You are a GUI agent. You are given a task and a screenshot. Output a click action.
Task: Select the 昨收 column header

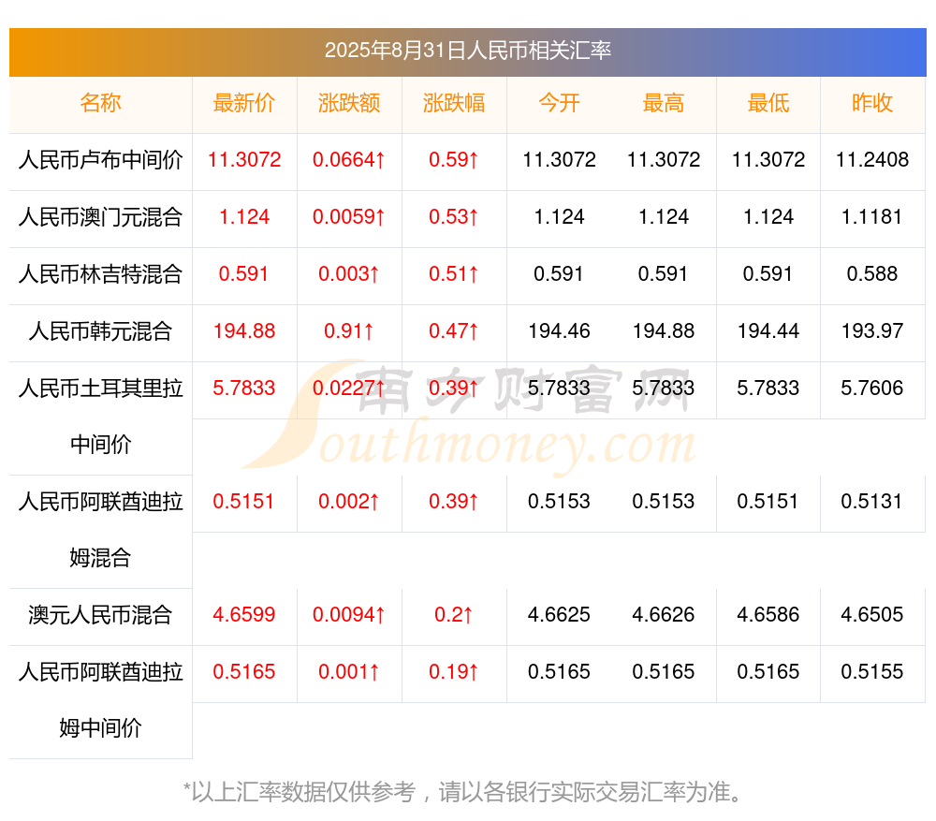(872, 103)
